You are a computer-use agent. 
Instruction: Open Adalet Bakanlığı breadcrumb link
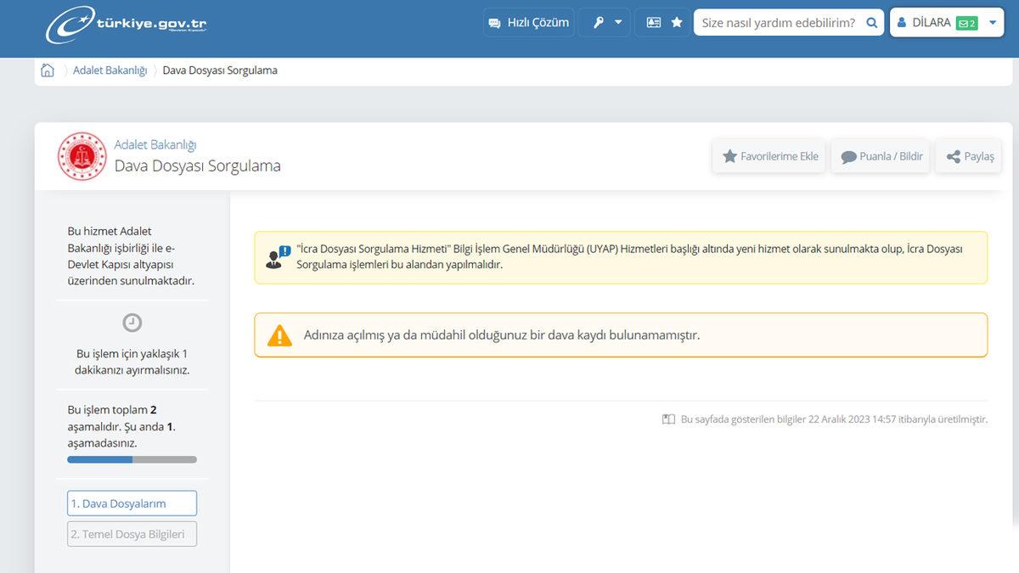pyautogui.click(x=110, y=70)
